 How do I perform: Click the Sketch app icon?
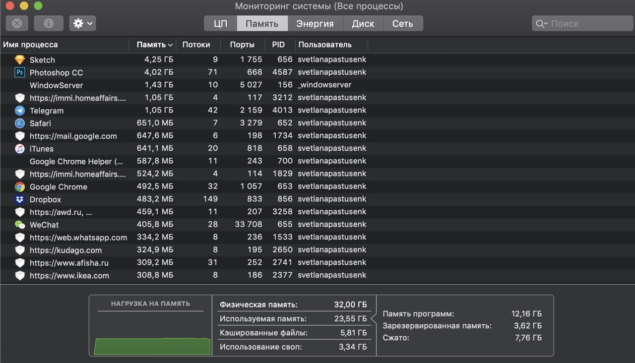coord(20,60)
